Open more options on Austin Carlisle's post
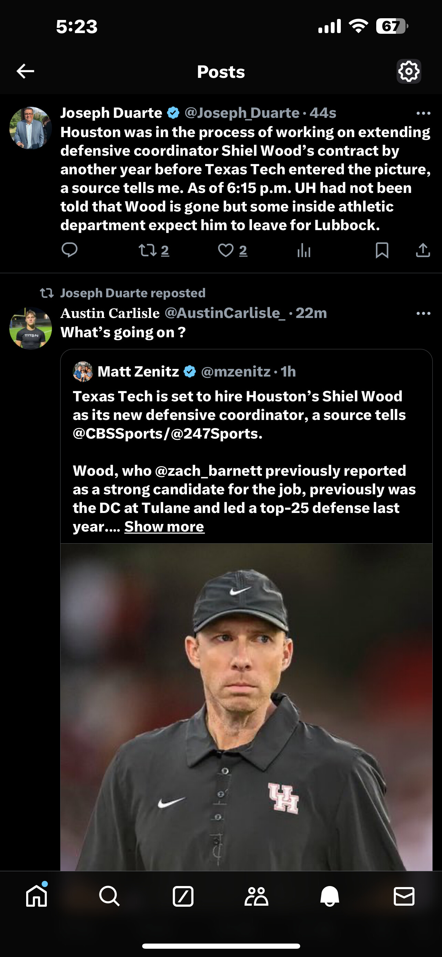Screen dimensions: 442x957 tap(423, 313)
